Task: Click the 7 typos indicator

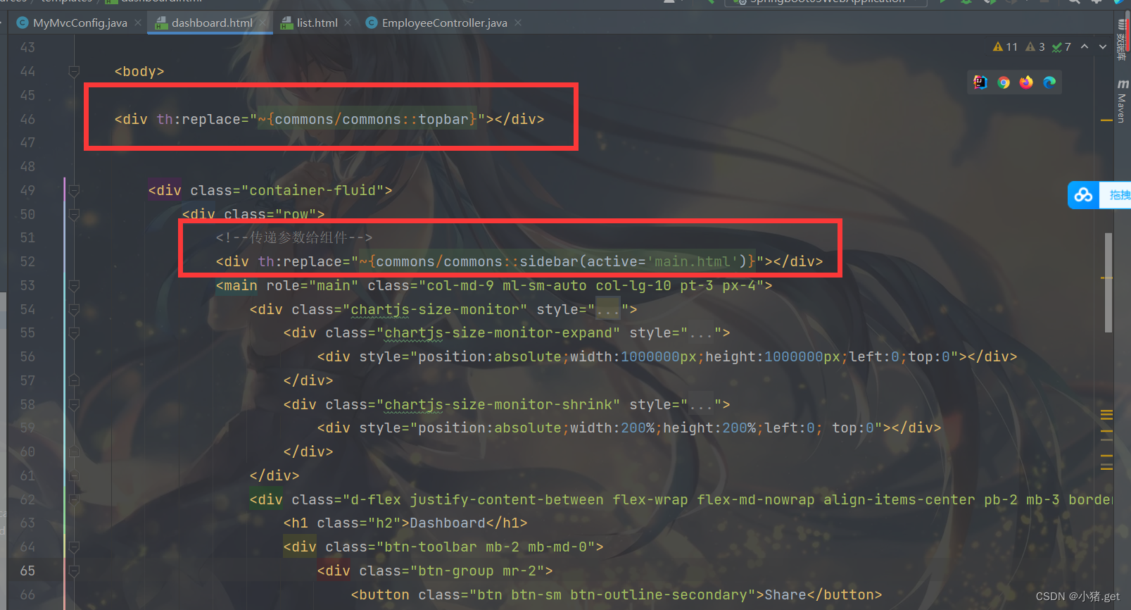Action: pos(1061,47)
